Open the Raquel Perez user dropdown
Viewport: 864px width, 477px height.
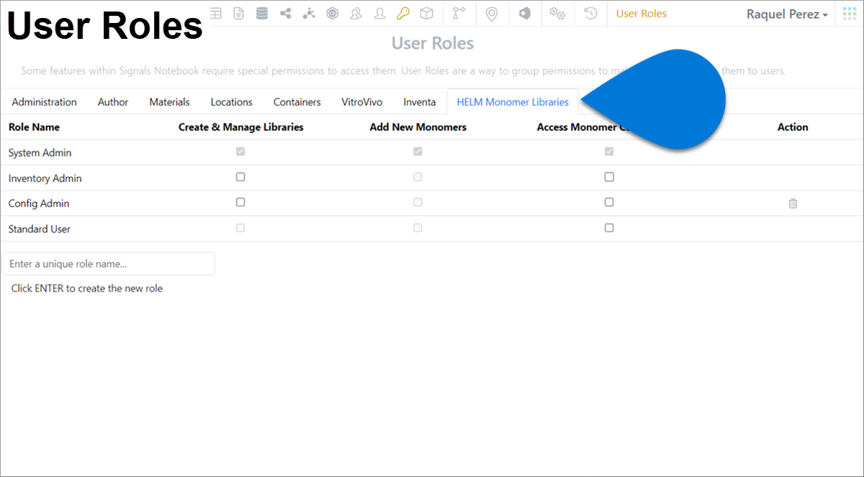click(787, 14)
